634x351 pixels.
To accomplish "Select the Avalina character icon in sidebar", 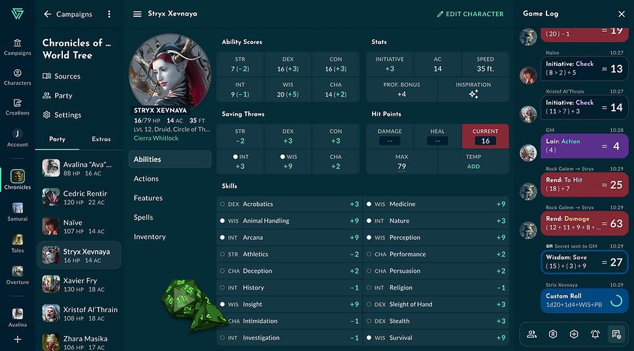I will [18, 317].
